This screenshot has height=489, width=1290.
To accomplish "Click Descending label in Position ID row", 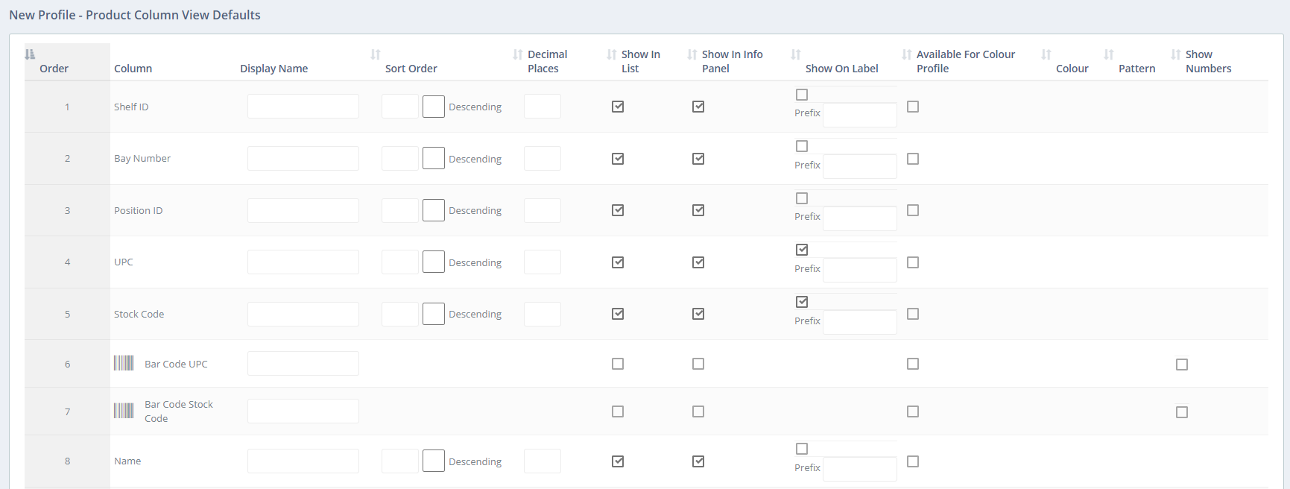I will (x=475, y=210).
